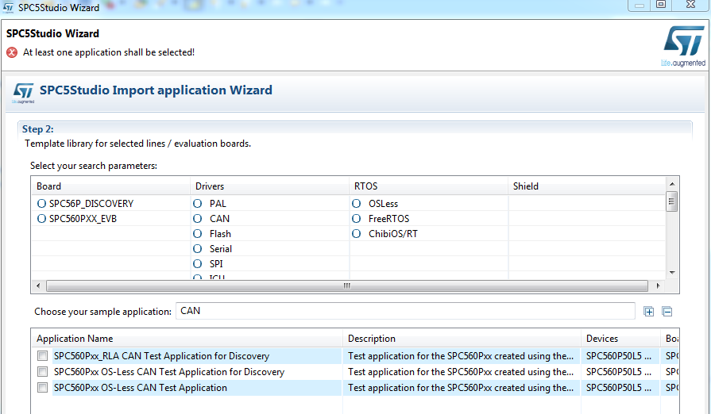The image size is (711, 414).
Task: Click the horizontal scroll left arrow
Action: 38,286
